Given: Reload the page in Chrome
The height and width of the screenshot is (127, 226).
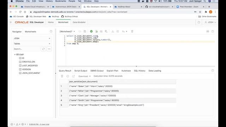Looking at the screenshot, I should [x=20, y=12].
